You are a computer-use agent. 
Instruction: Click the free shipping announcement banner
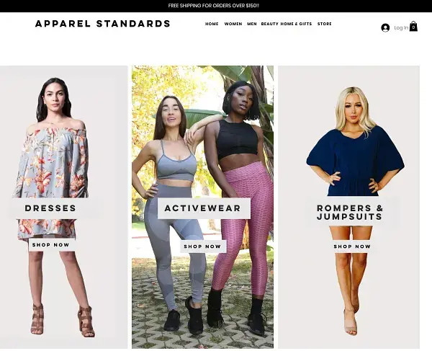click(x=214, y=6)
